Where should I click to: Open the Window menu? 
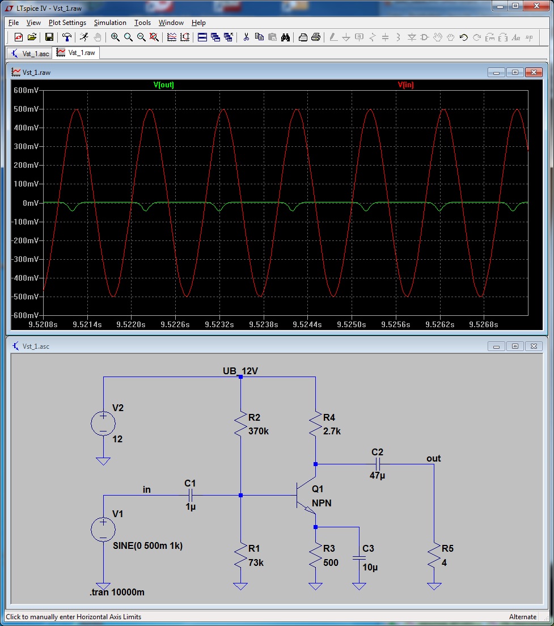(x=171, y=23)
